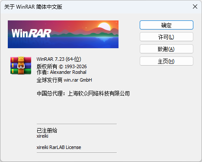
Task: Click the WinRAR books archive icon
Action: point(21,65)
